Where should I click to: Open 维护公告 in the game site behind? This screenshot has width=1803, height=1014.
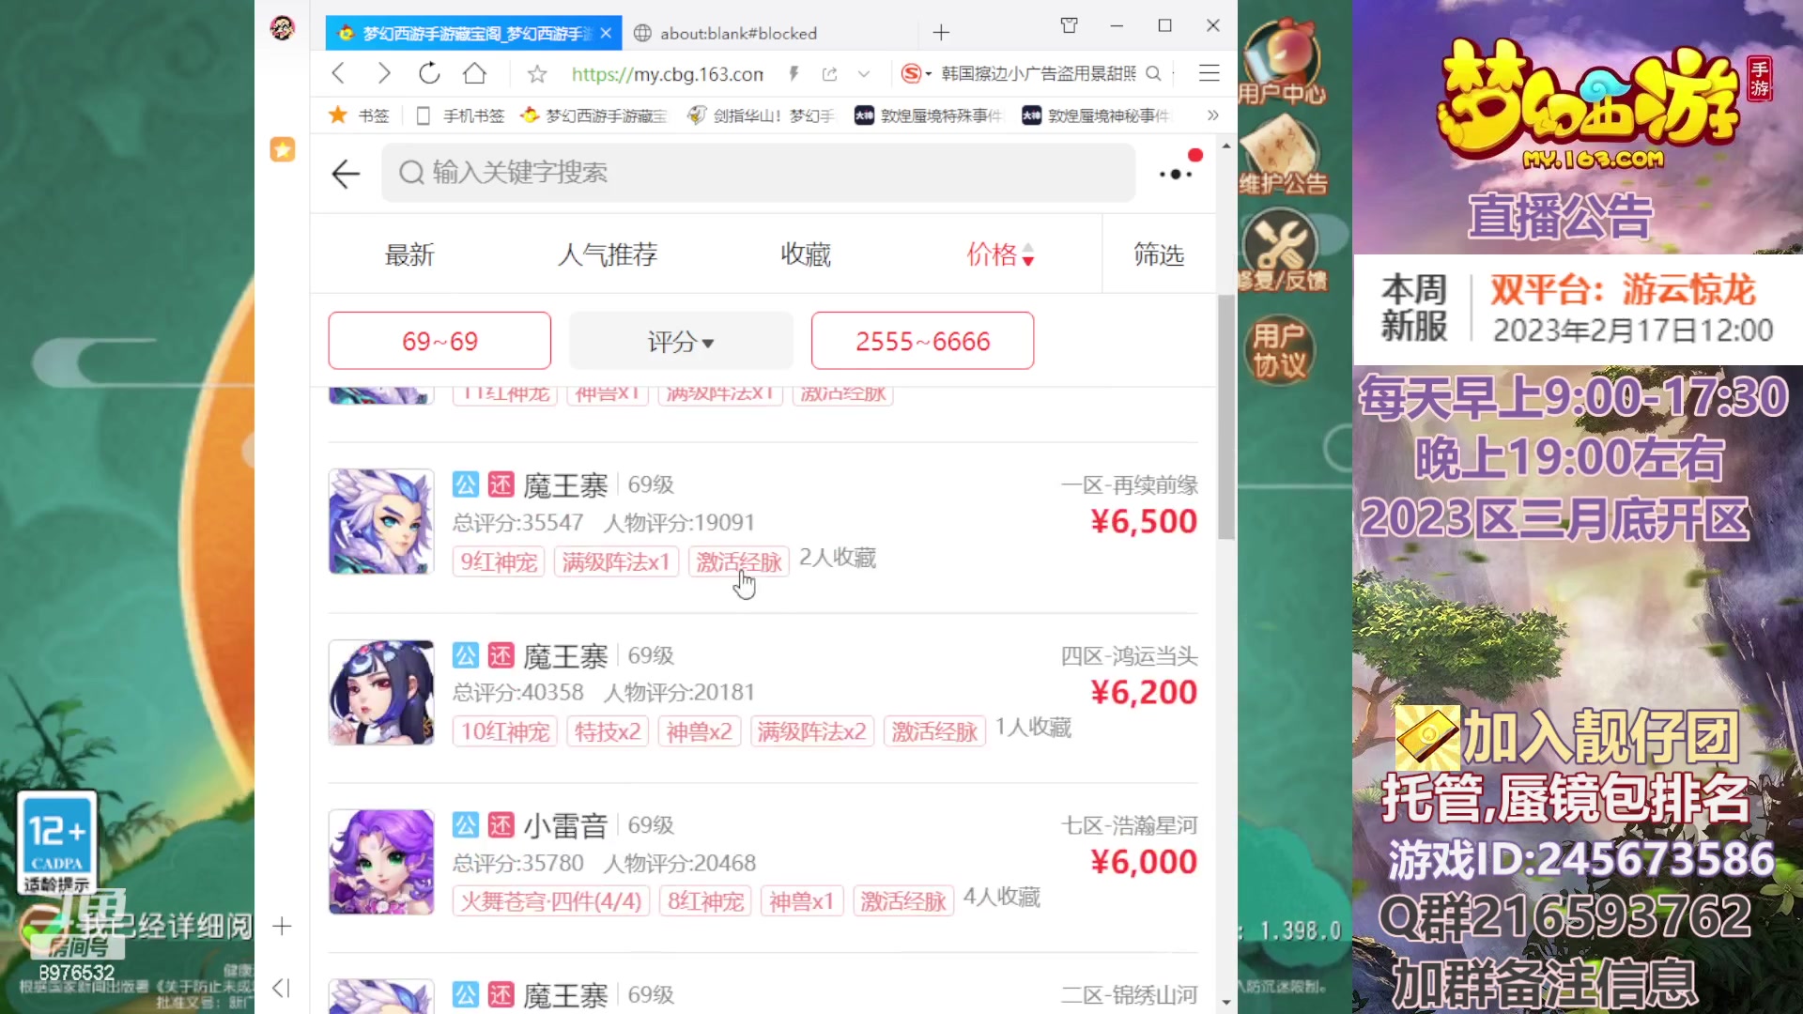(x=1282, y=155)
